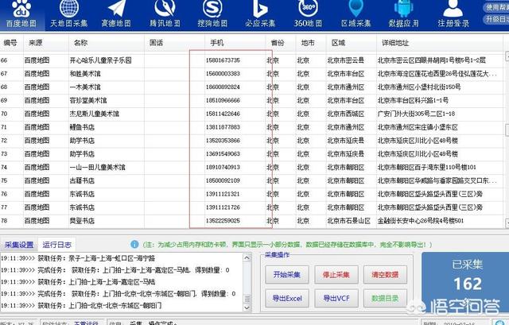Click address 北京市丰台区科兴路1-1号
This screenshot has height=325, width=509.
coord(413,101)
